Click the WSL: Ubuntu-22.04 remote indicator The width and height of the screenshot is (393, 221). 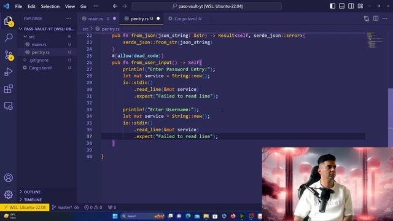[25, 207]
